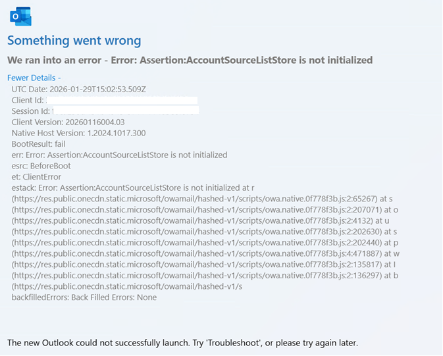The image size is (443, 356).
Task: Click Native Host Version 1.2024.1017.300 line
Action: tap(78, 133)
